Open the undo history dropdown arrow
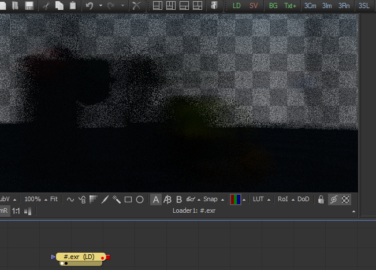Viewport: 376px width, 270px height. [x=100, y=6]
